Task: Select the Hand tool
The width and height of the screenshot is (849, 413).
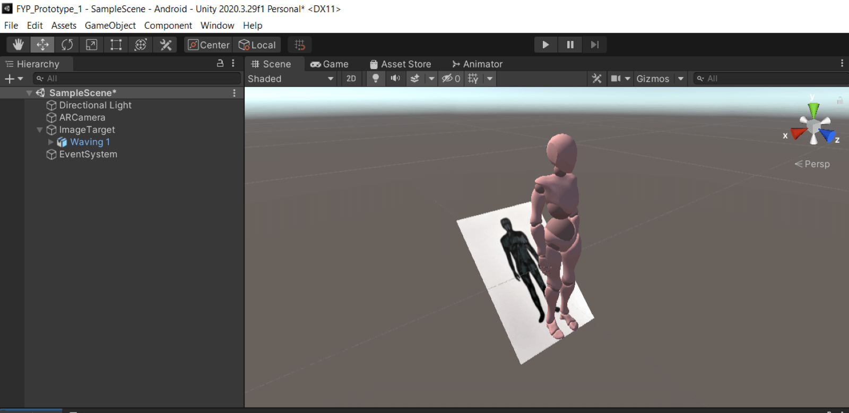Action: (18, 45)
